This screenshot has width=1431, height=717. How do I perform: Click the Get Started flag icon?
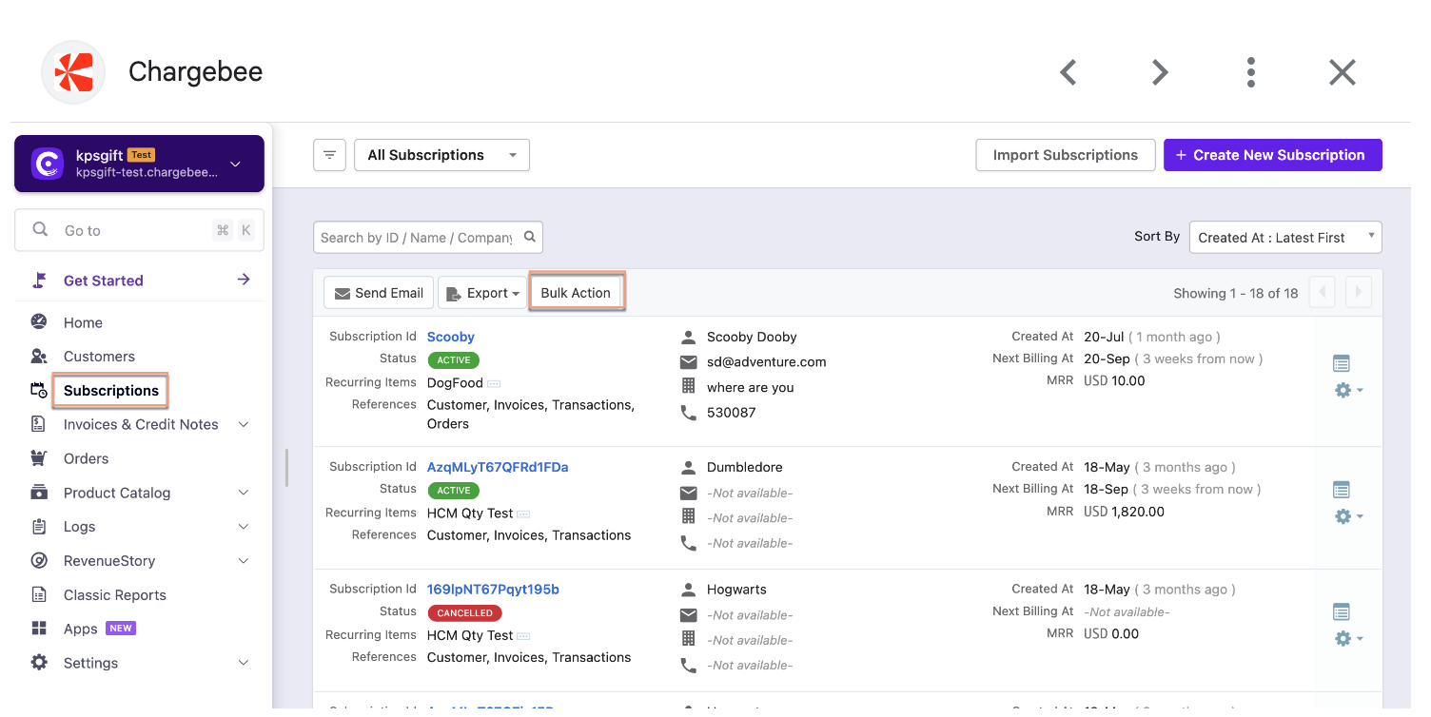(39, 281)
